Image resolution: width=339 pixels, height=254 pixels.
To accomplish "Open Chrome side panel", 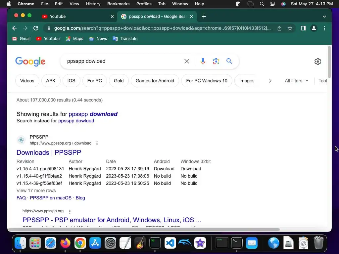I will [303, 28].
